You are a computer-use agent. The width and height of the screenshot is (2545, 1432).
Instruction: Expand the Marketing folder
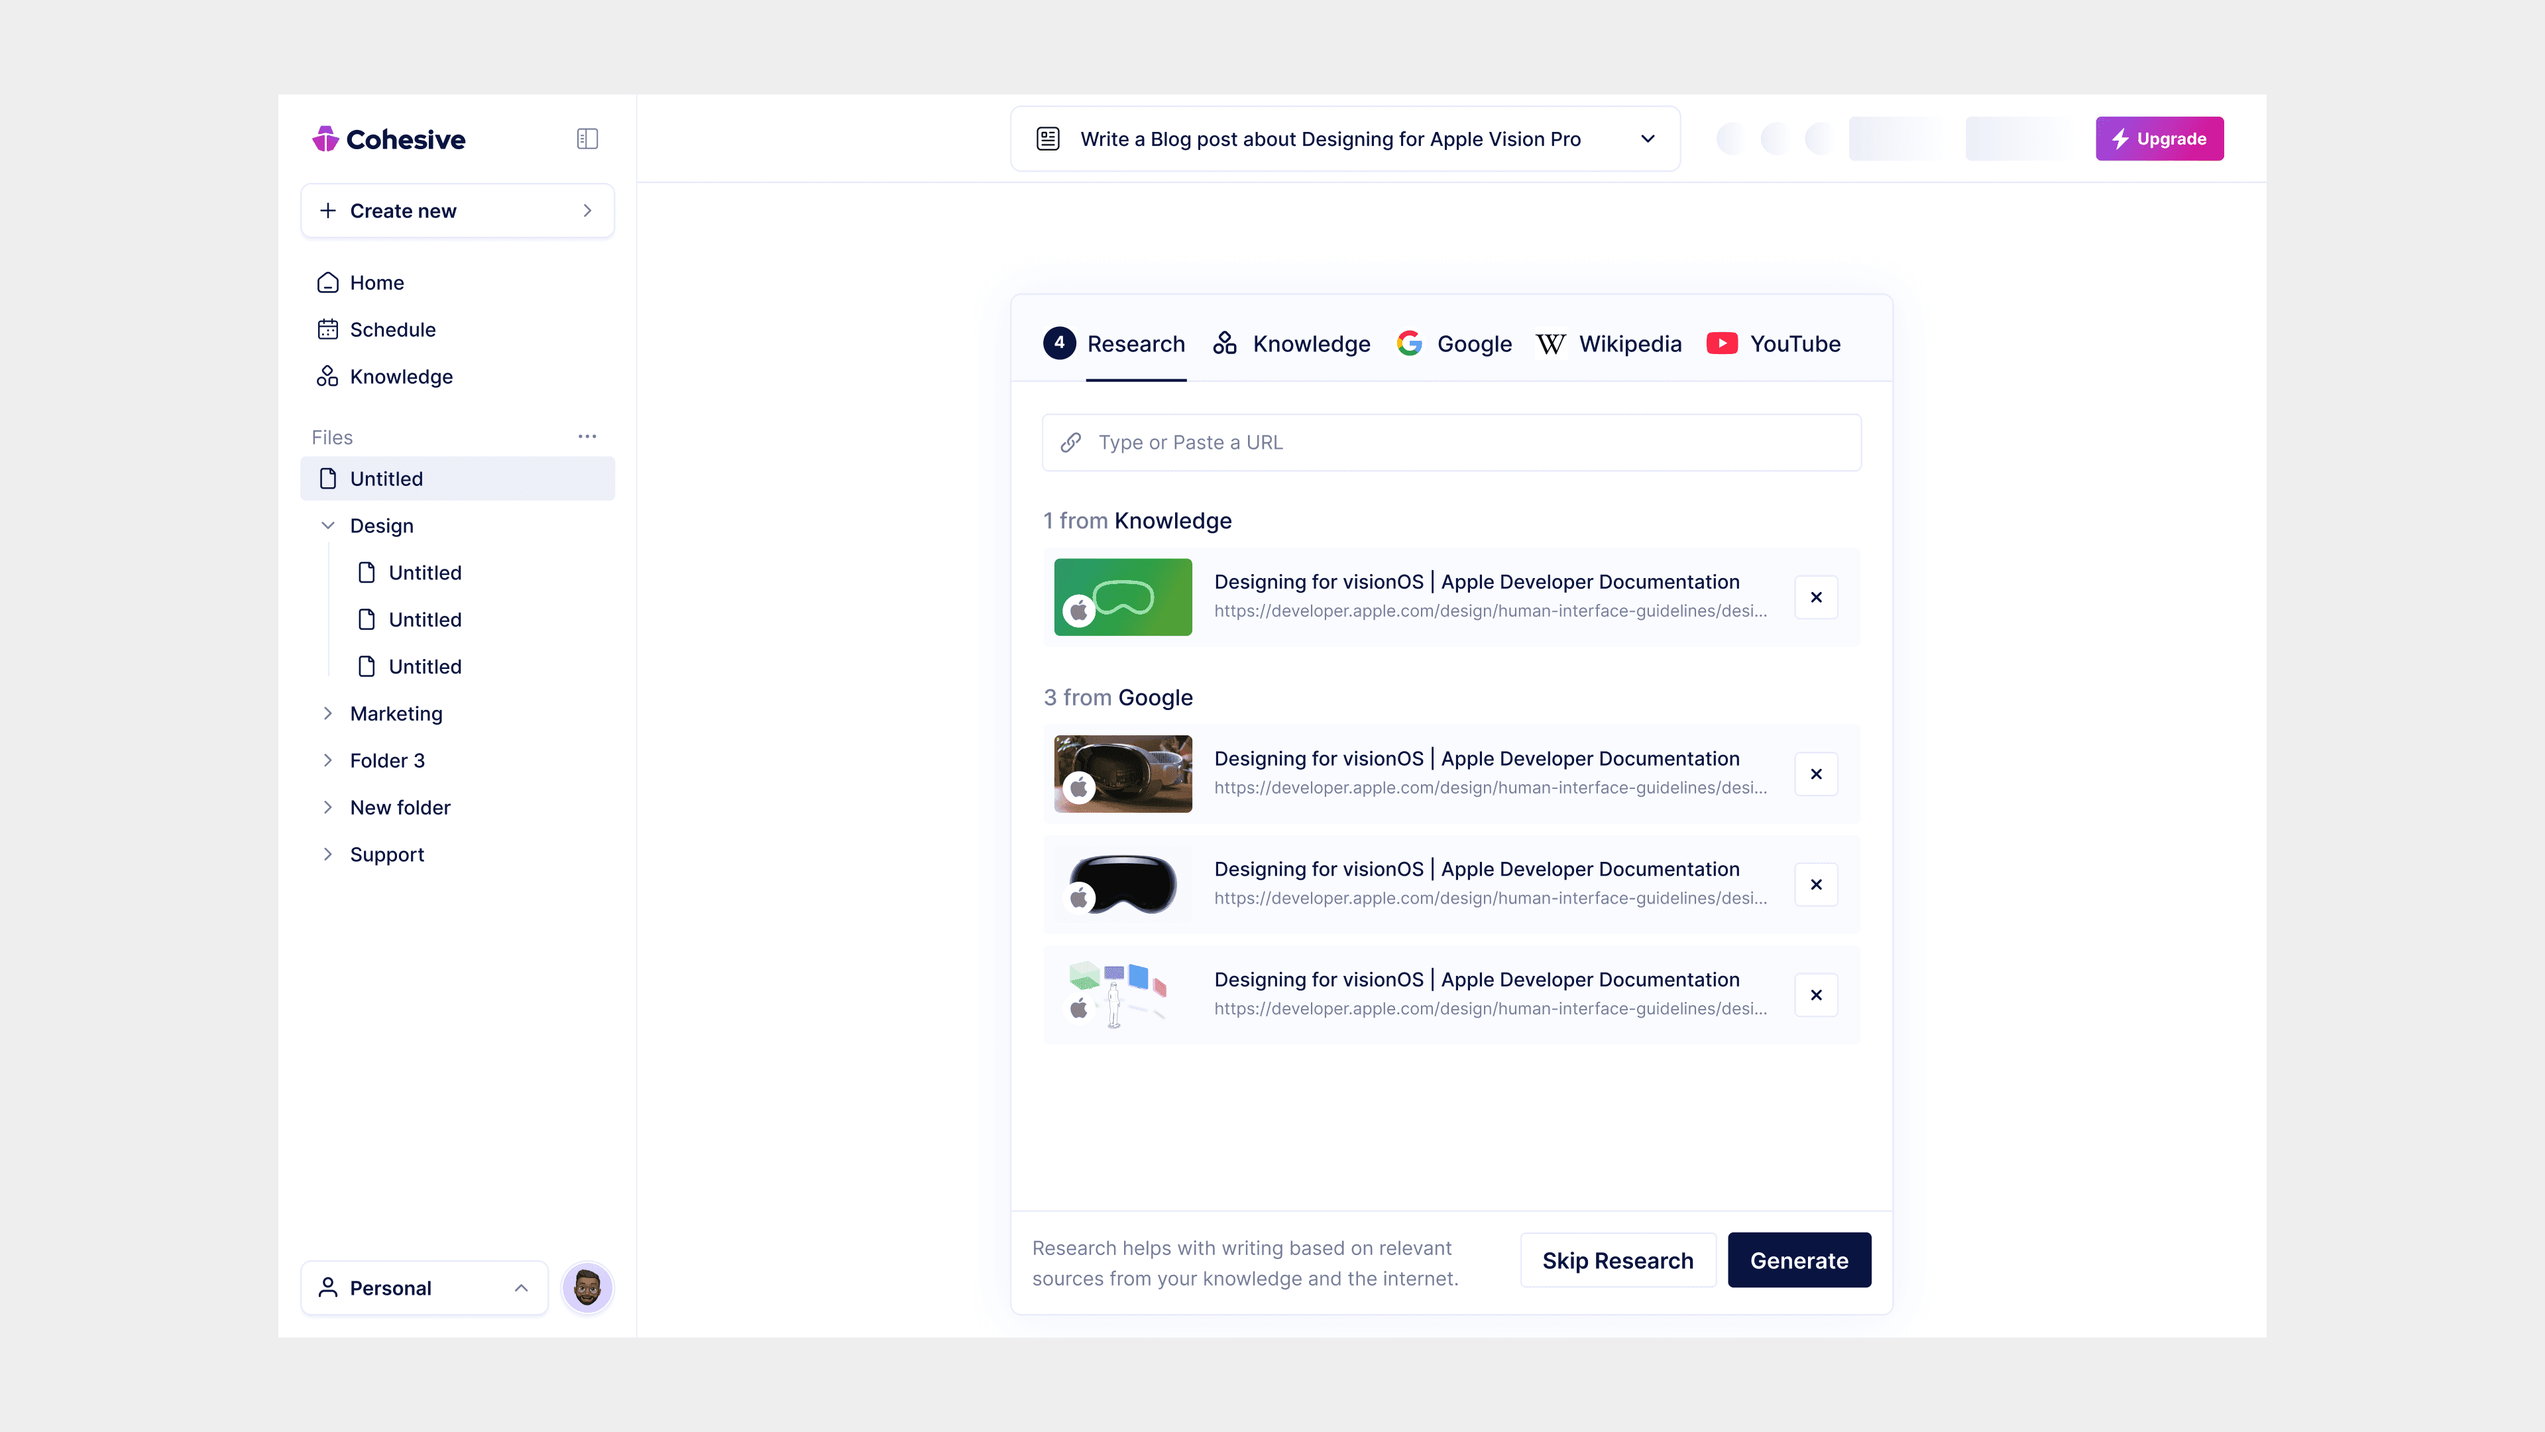pos(328,713)
